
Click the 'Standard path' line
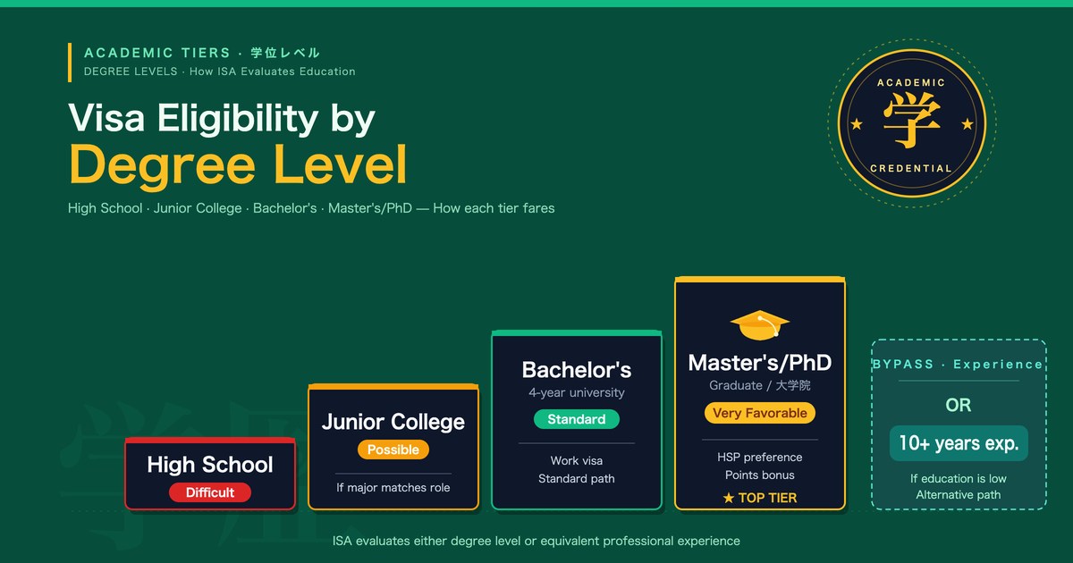(x=577, y=478)
